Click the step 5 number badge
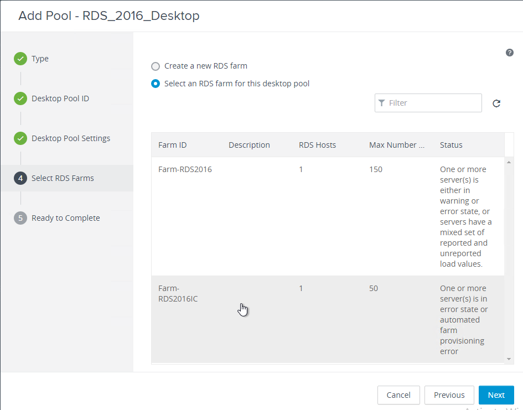 click(x=20, y=218)
